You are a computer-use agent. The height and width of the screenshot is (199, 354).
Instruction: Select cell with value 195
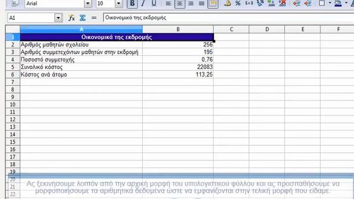pos(178,52)
